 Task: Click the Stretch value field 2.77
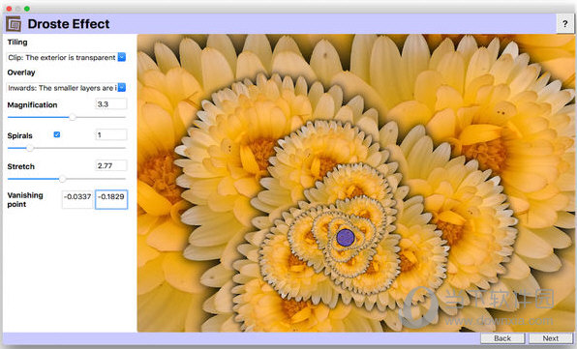tap(111, 165)
